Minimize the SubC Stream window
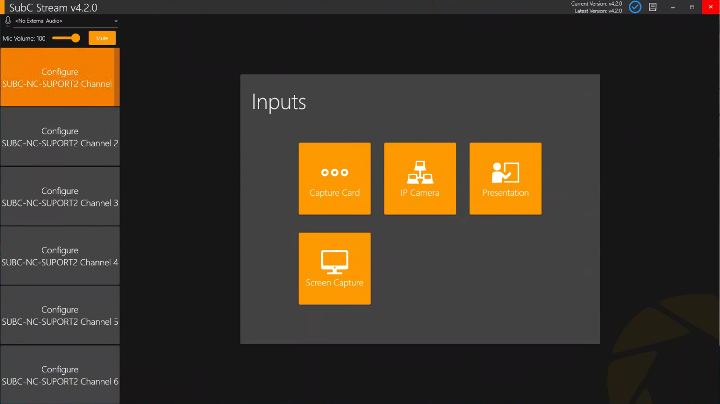The width and height of the screenshot is (720, 404). point(673,7)
